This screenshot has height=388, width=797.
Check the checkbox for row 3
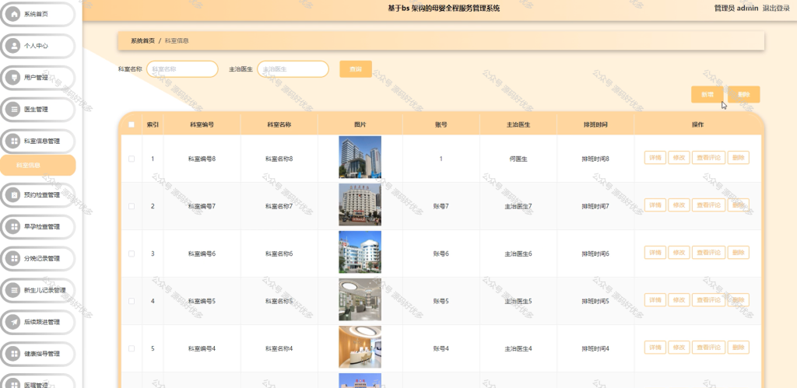point(132,253)
